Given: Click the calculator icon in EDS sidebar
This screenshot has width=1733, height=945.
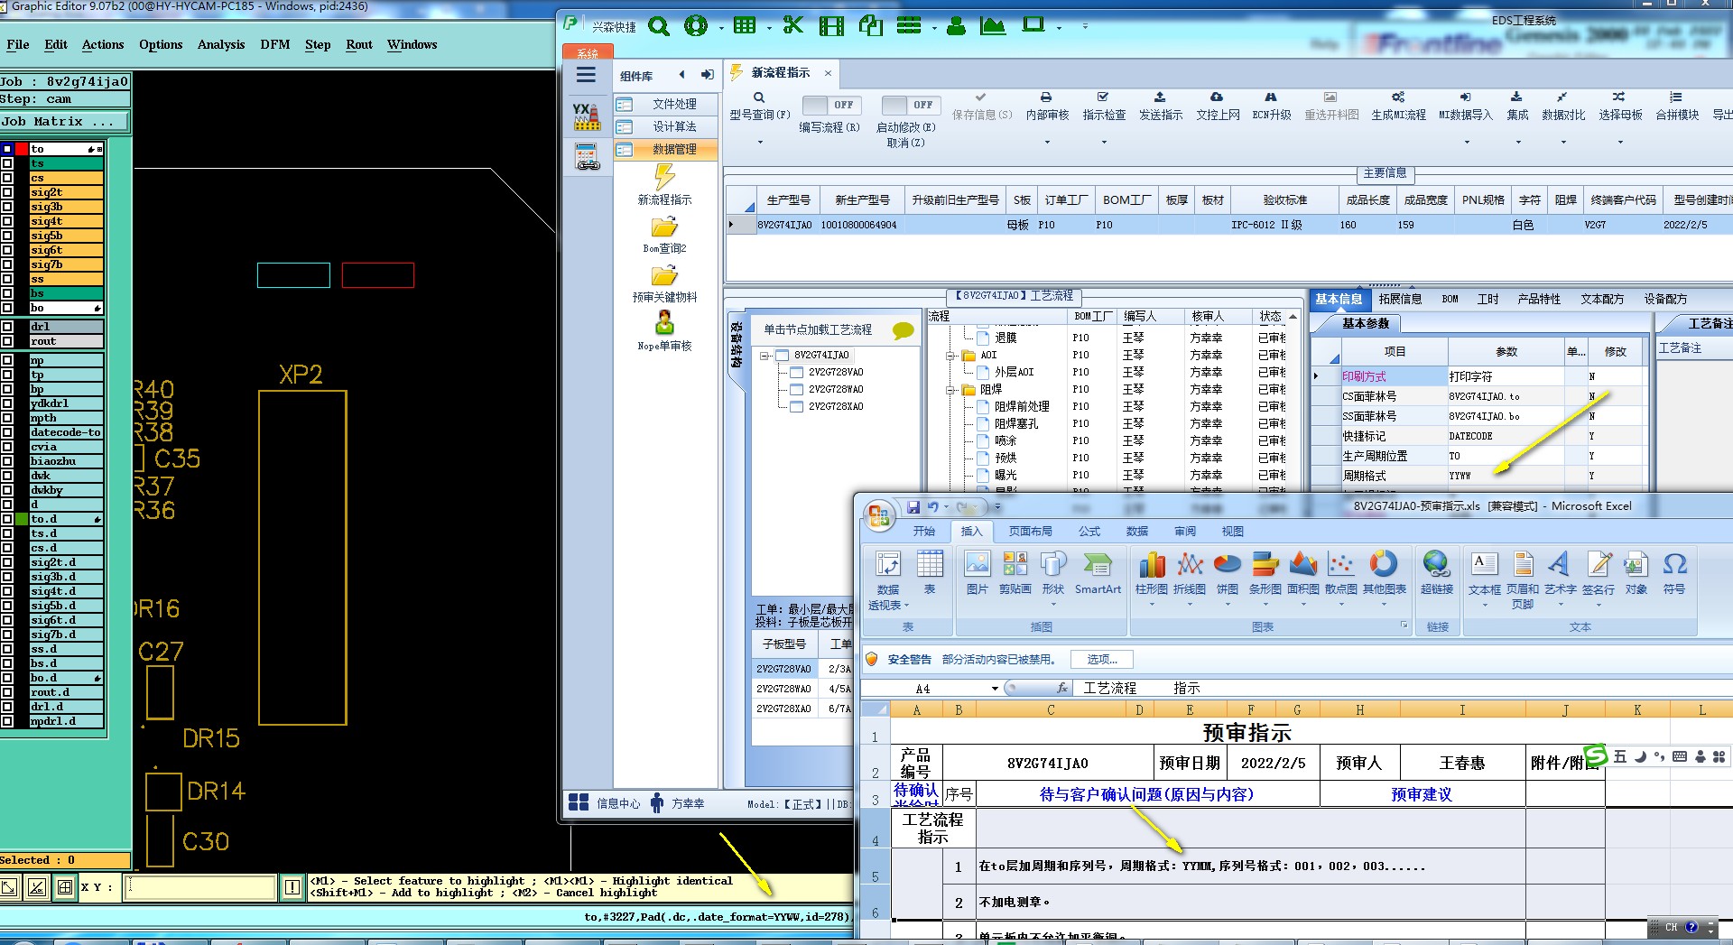Looking at the screenshot, I should (588, 157).
